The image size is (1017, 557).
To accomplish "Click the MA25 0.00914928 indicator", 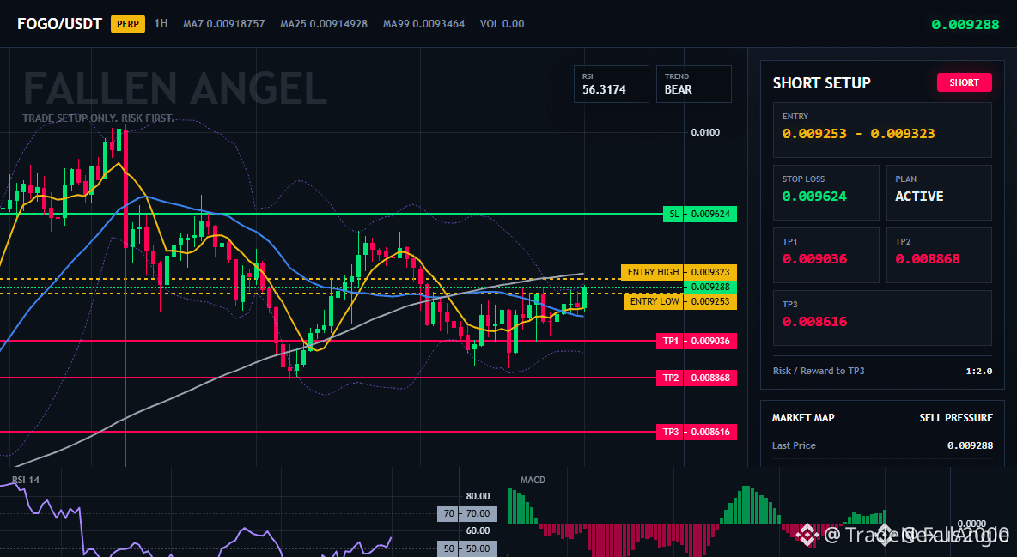I will click(x=324, y=24).
